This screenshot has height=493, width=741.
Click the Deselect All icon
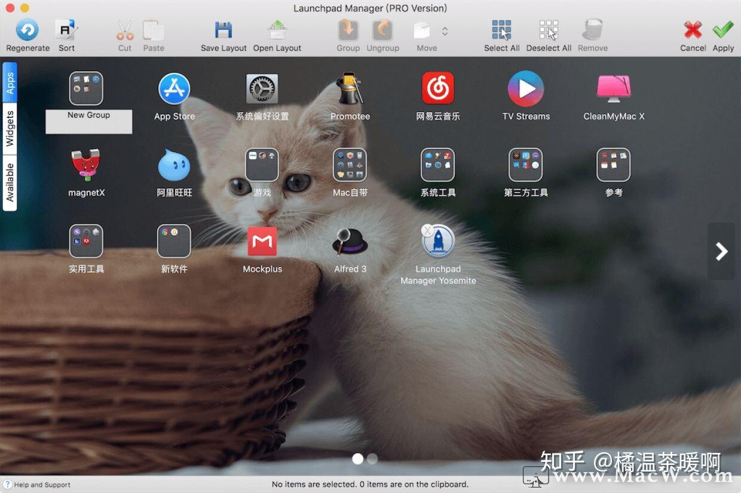coord(548,29)
